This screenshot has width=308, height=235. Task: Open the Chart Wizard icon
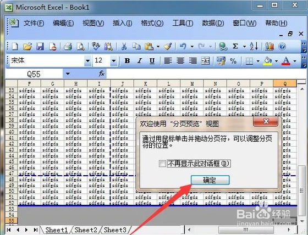coord(269,47)
